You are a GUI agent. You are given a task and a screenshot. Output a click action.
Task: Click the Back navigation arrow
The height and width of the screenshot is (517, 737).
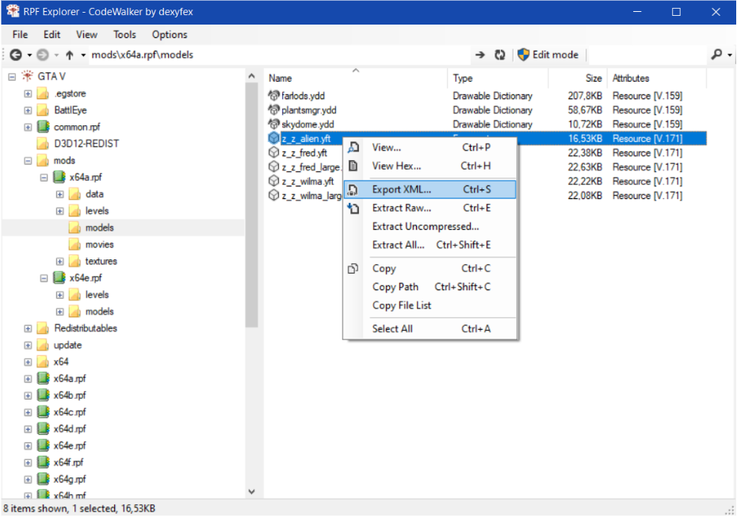pyautogui.click(x=15, y=55)
